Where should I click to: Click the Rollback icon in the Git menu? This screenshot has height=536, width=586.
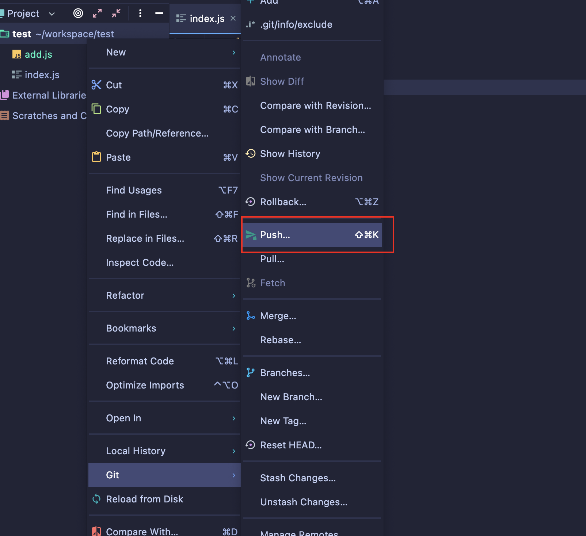click(x=251, y=202)
